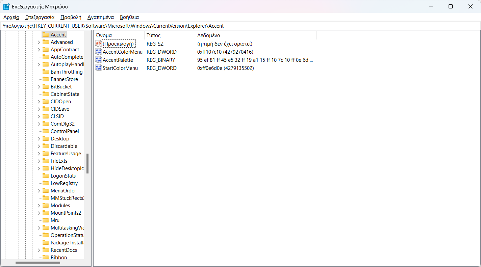This screenshot has width=481, height=267.
Task: Click the BitBucket folder icon
Action: tap(45, 87)
